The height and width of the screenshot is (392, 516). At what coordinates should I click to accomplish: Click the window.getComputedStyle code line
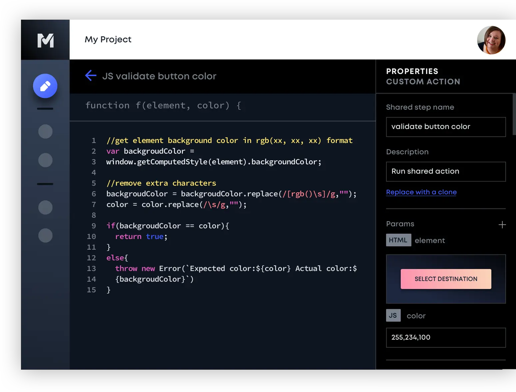[x=214, y=162]
